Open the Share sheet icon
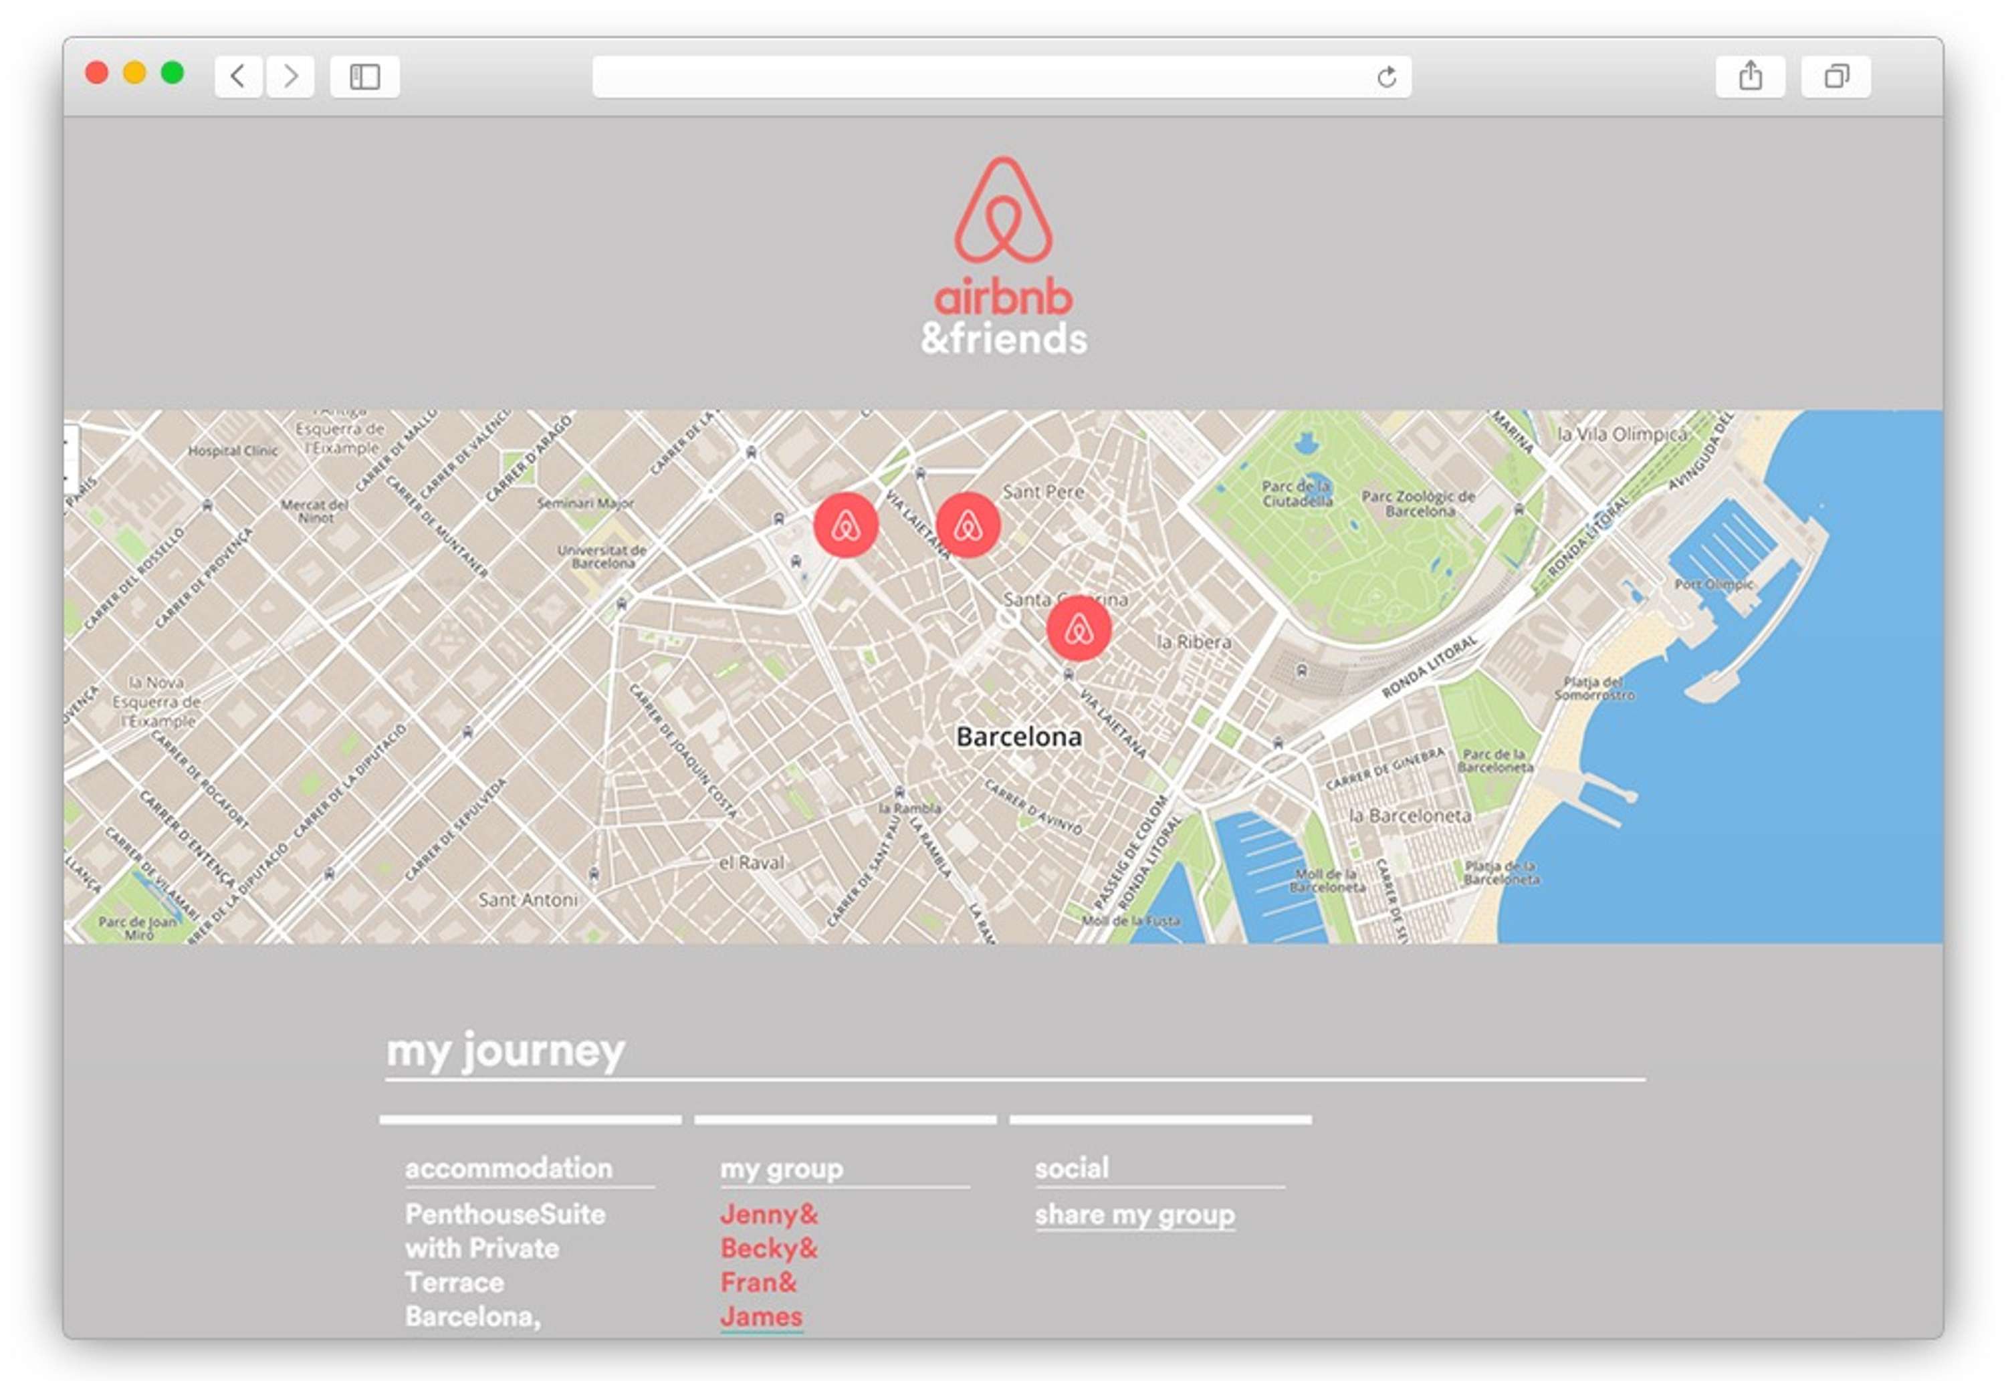The height and width of the screenshot is (1381, 2006). 1750,76
